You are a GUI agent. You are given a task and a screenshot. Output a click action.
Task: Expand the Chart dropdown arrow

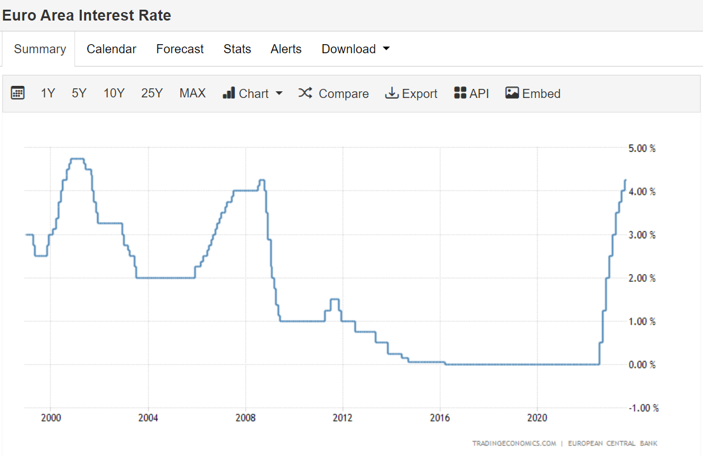[279, 93]
